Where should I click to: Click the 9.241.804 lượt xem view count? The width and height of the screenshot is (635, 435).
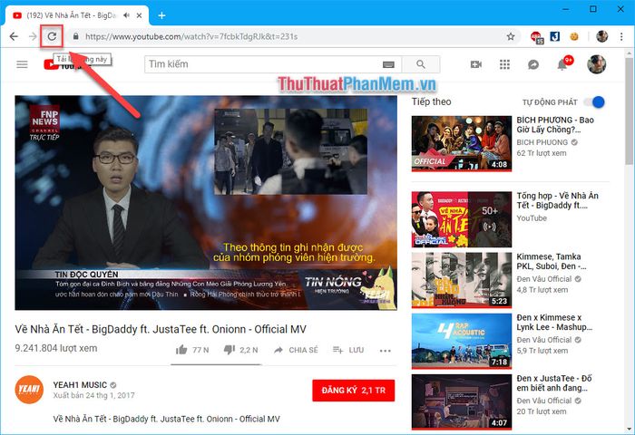56,348
